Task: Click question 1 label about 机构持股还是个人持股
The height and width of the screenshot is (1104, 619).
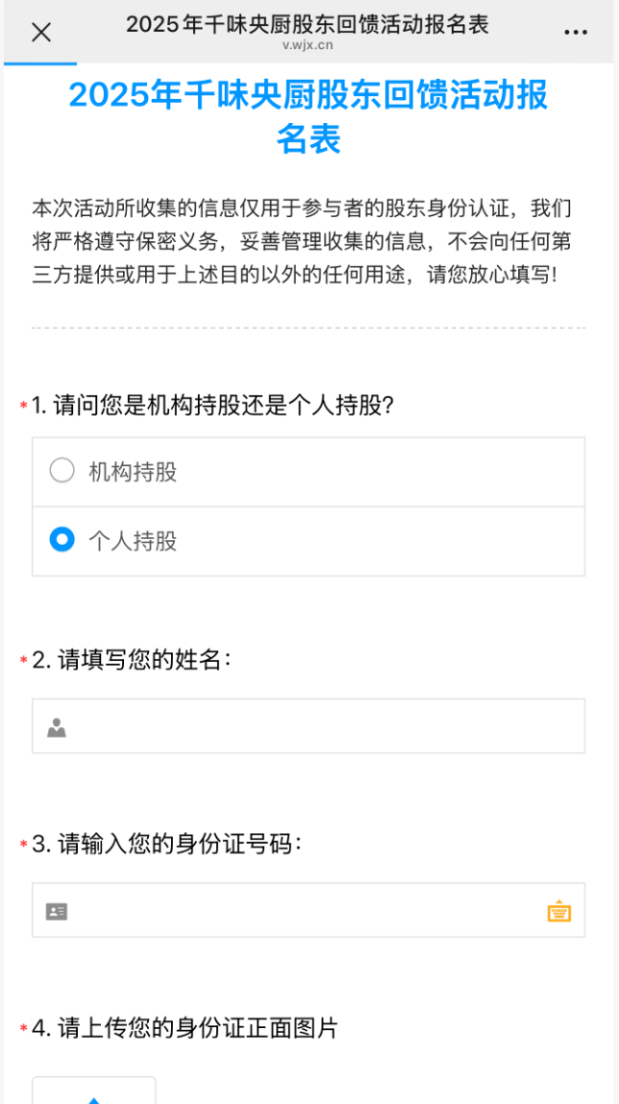Action: (212, 405)
